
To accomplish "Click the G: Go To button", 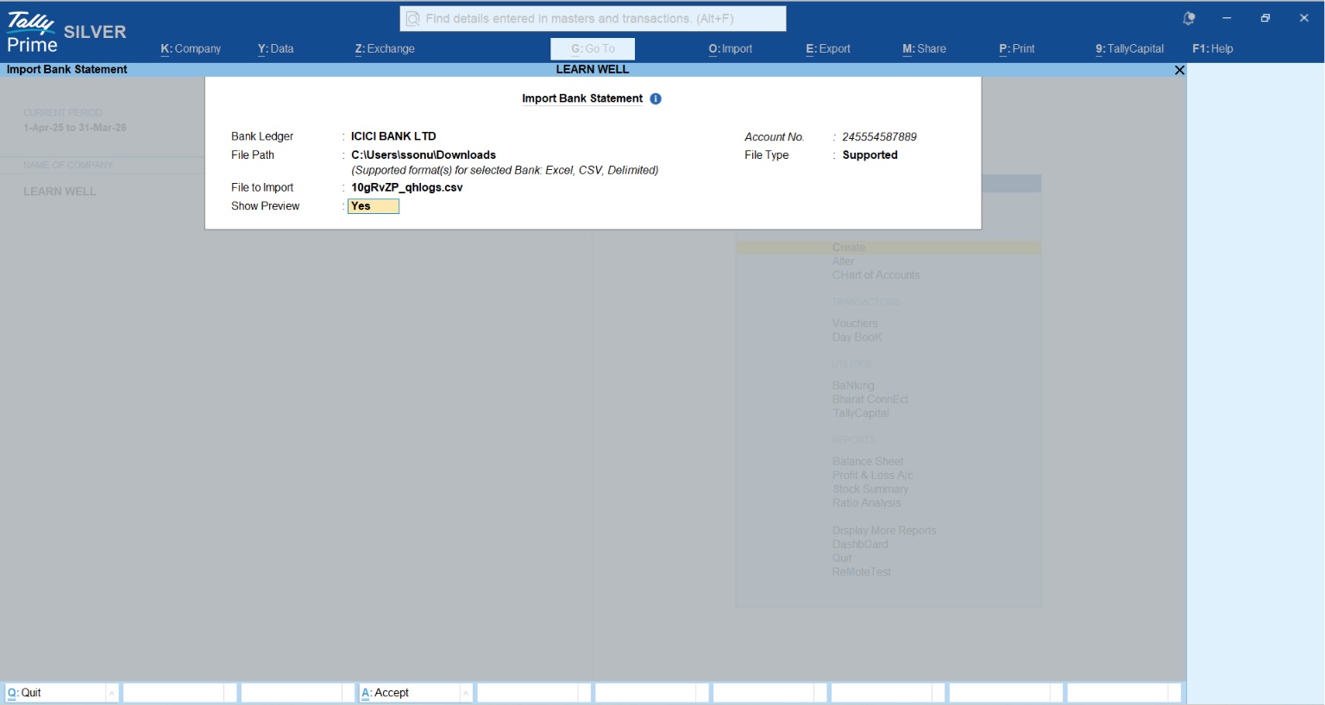I will point(593,49).
